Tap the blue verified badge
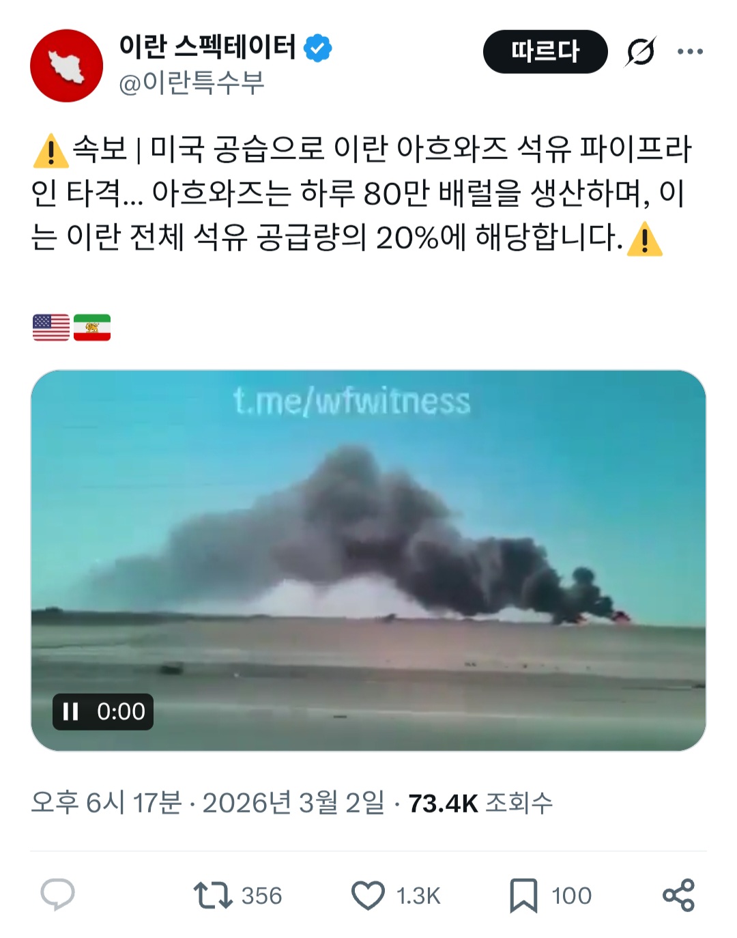Viewport: 737px width, 938px height. 317,48
